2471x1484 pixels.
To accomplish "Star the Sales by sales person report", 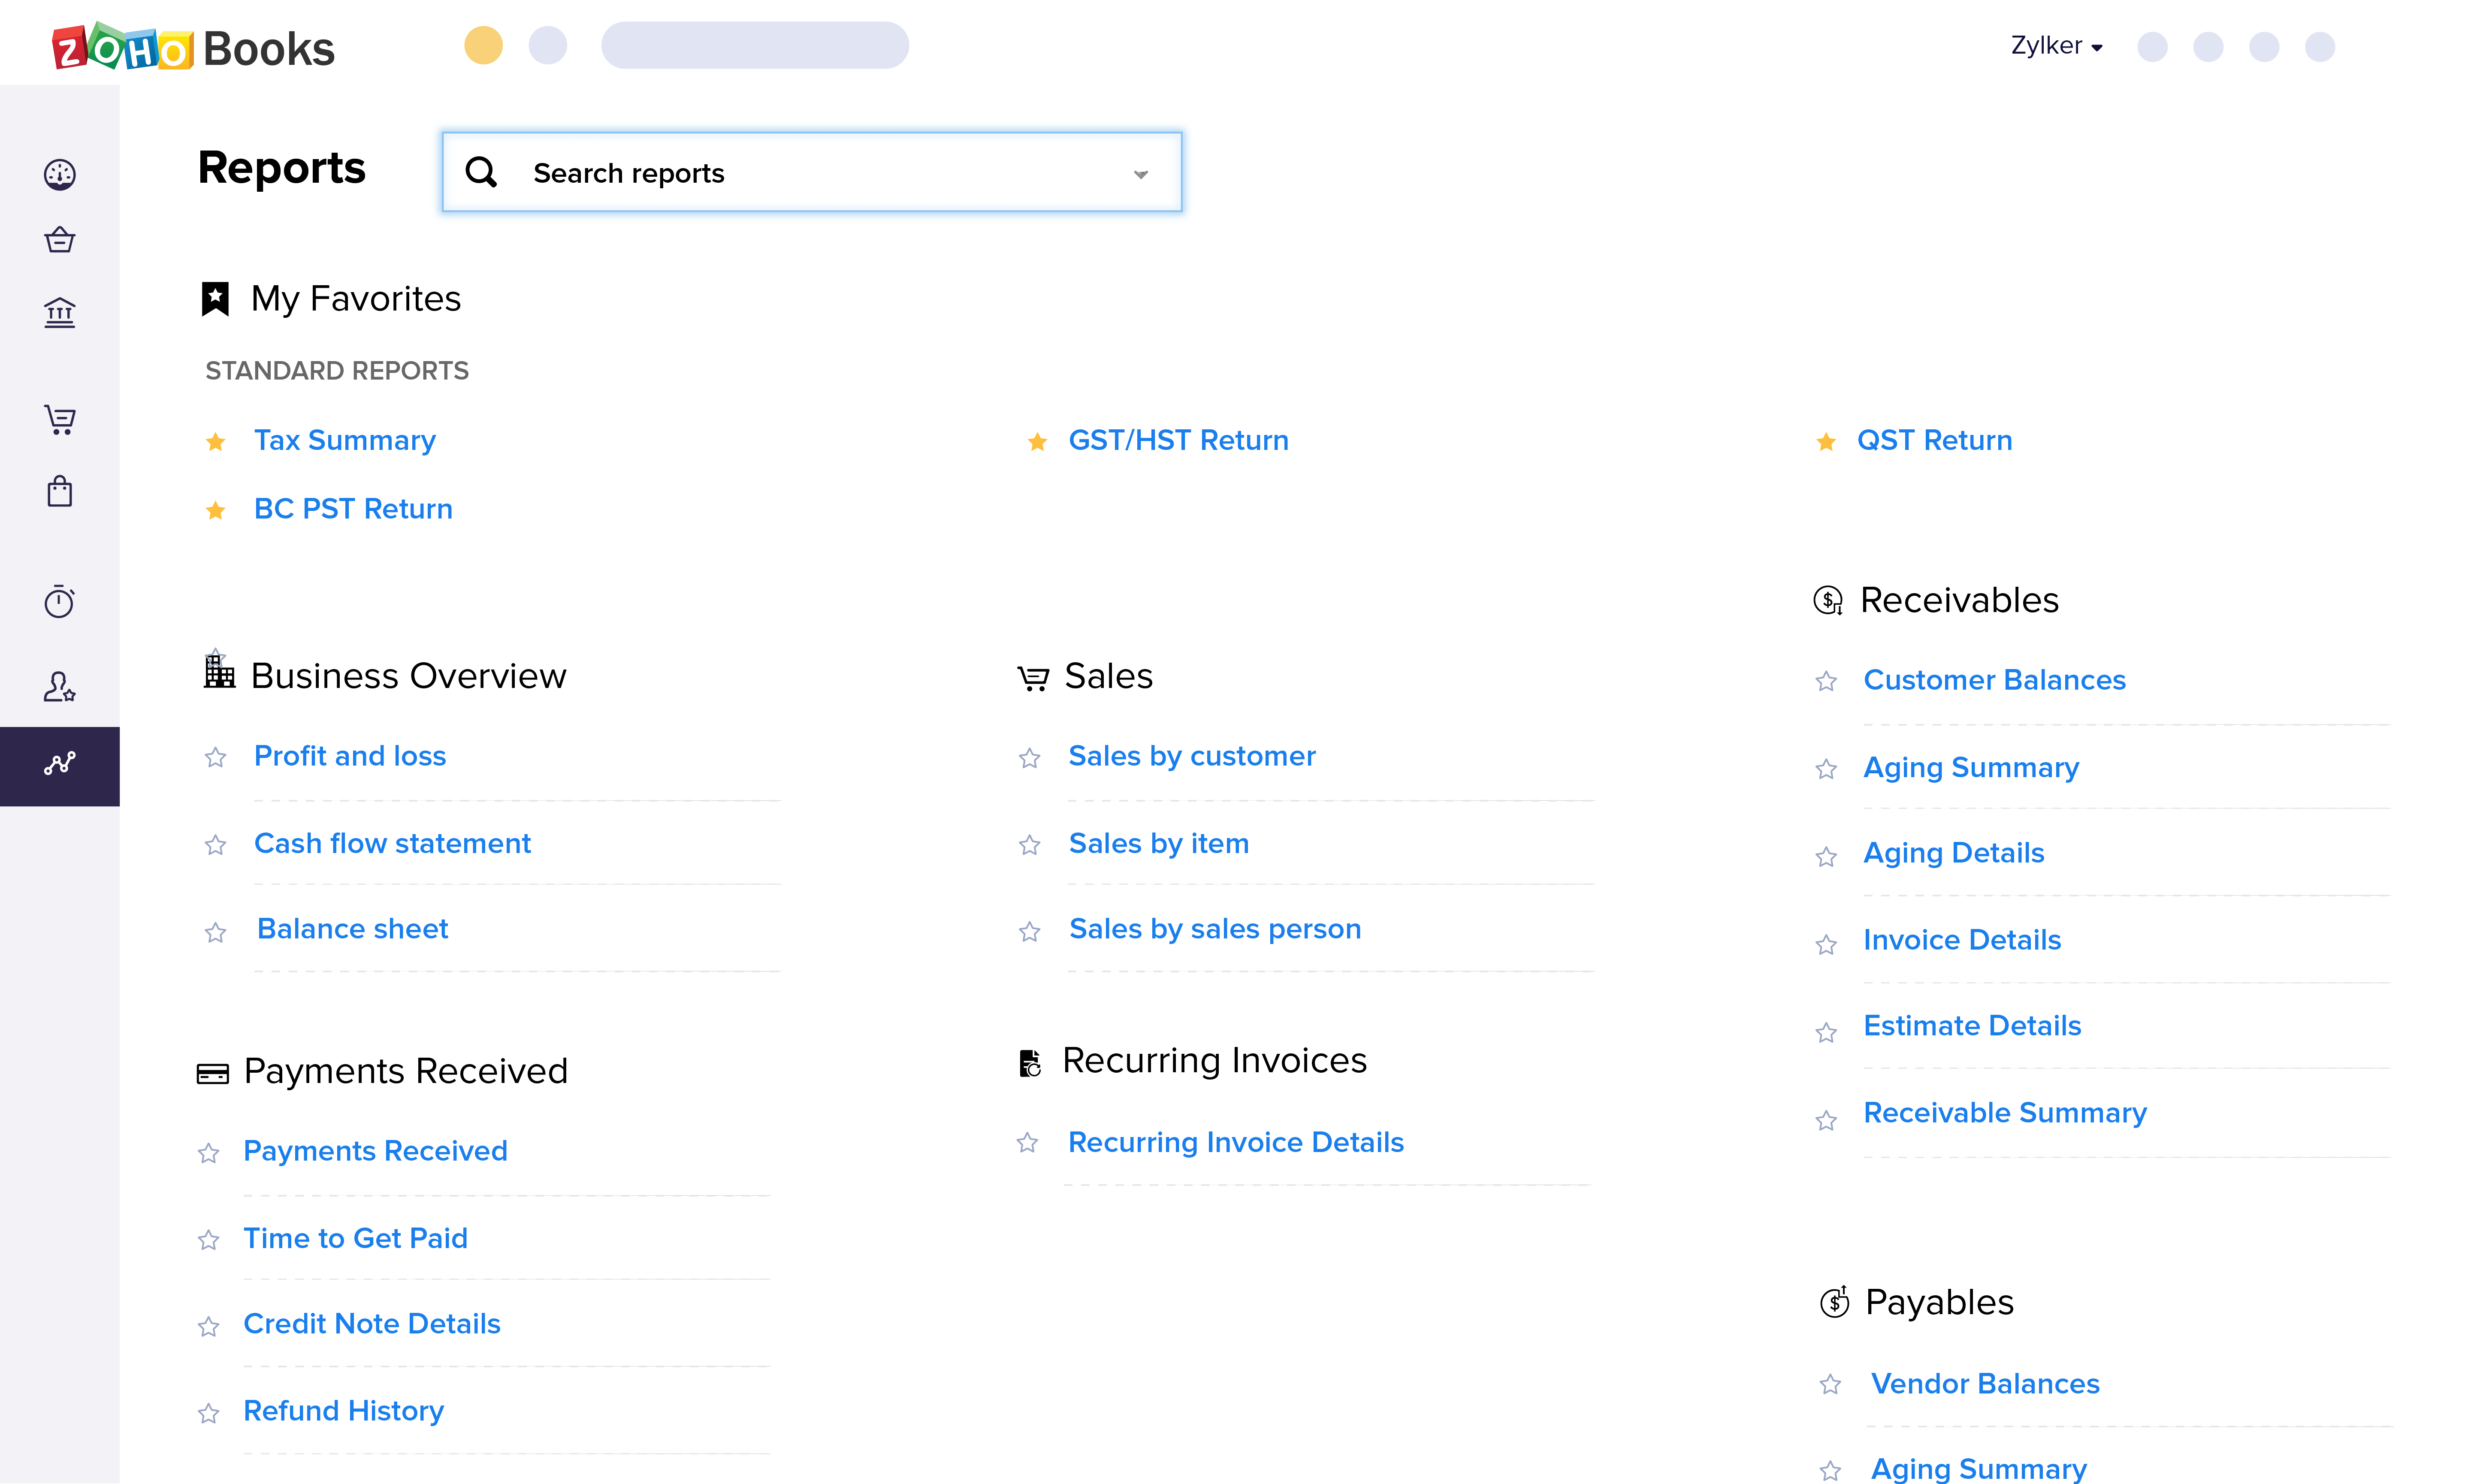I will 1029,932.
